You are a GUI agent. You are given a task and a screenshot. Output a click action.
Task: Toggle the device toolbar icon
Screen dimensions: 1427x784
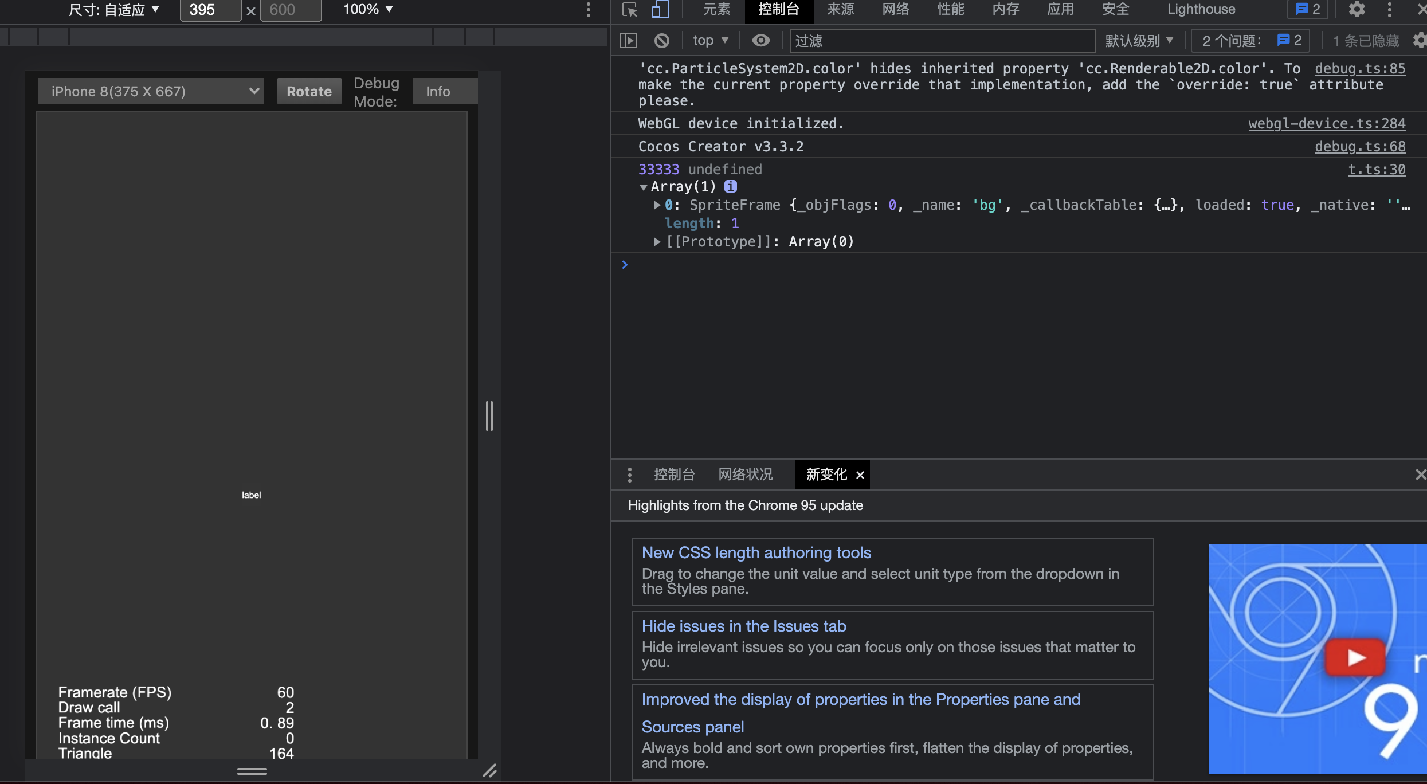[x=660, y=10]
